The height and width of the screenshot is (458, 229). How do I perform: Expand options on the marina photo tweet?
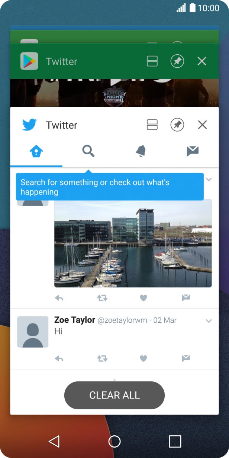point(209,180)
